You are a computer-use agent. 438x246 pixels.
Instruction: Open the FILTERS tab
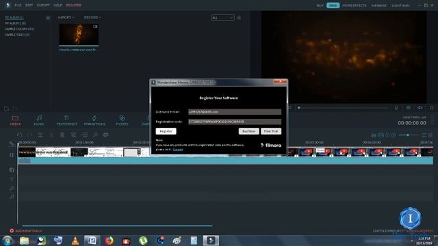pyautogui.click(x=122, y=120)
